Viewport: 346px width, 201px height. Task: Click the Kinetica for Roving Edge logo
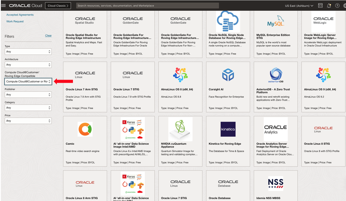(228, 129)
